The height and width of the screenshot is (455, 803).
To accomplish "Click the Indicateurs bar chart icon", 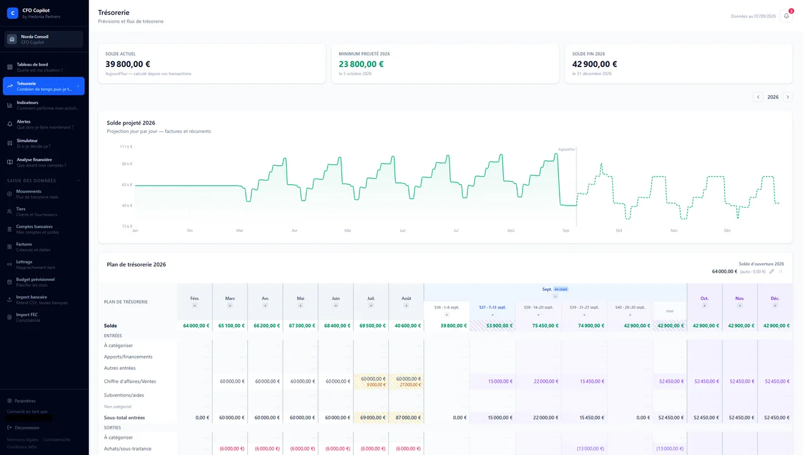I will pos(10,105).
